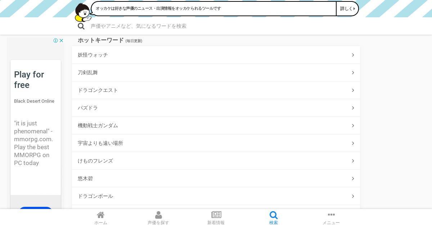The image size is (432, 227).
Task: Switch to the メニュー tab label
Action: [x=331, y=223]
